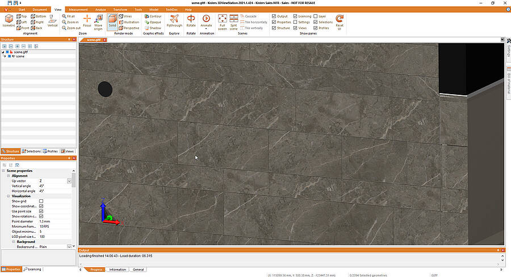
Task: Open the Transform ribbon tab
Action: coord(120,10)
